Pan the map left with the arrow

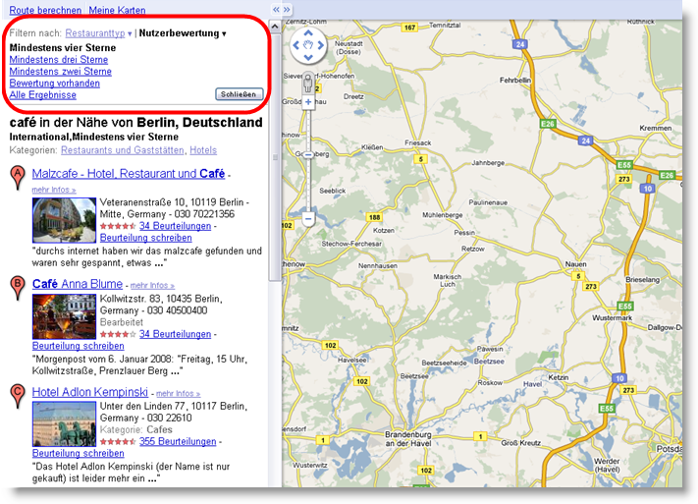295,45
